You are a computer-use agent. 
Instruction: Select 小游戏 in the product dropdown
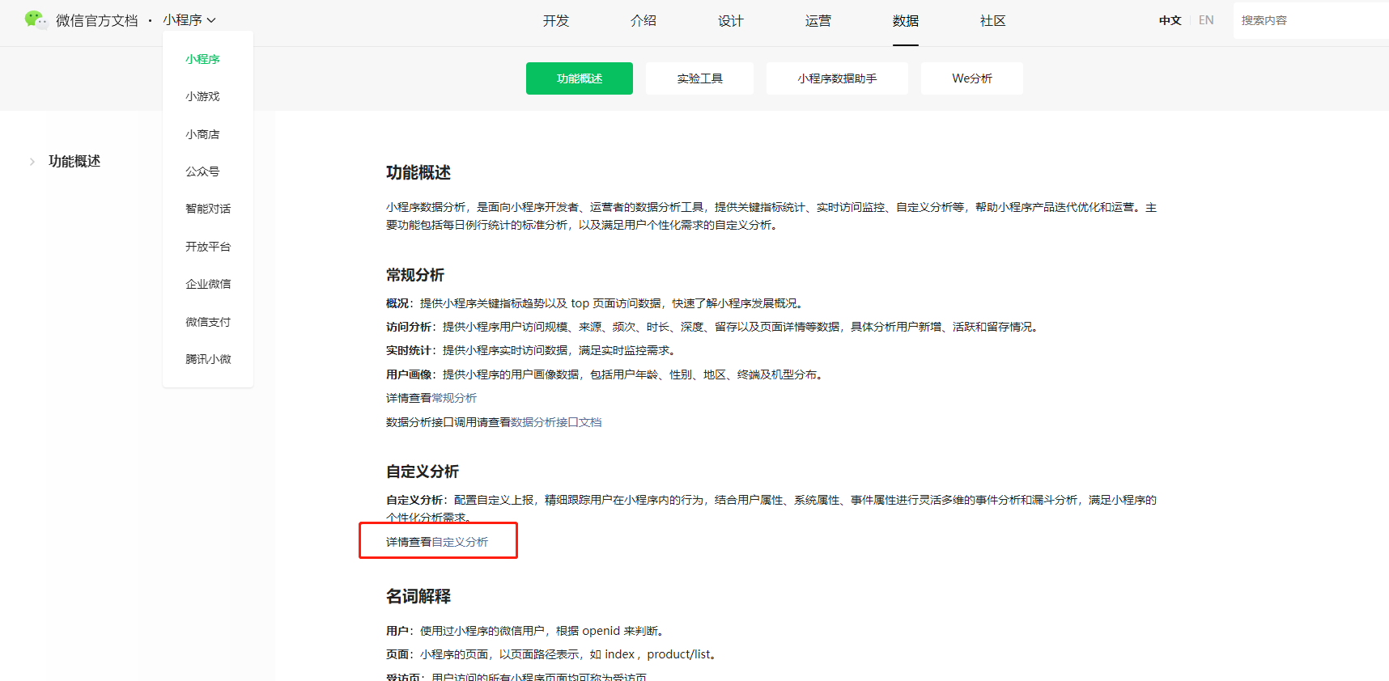click(x=202, y=96)
